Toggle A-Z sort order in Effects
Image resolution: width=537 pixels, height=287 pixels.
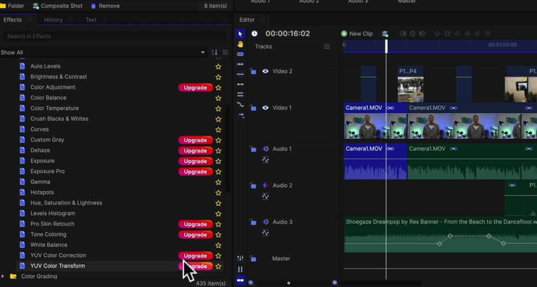(214, 53)
